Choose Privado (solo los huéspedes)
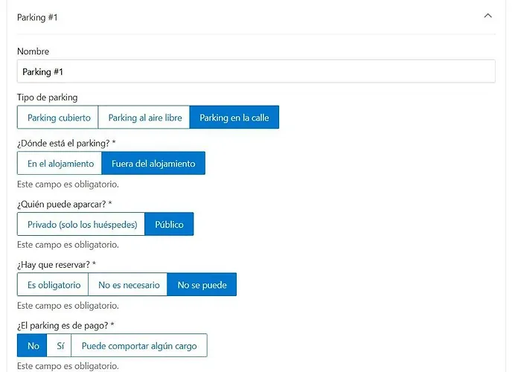 point(81,225)
